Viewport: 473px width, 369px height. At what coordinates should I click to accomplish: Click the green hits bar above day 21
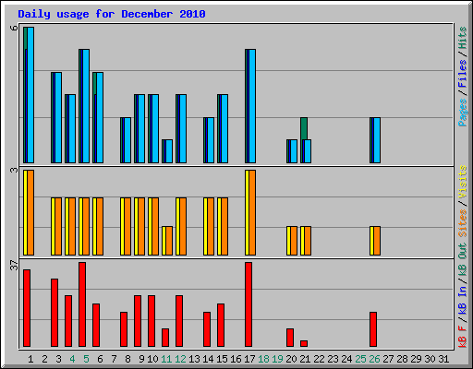point(304,128)
